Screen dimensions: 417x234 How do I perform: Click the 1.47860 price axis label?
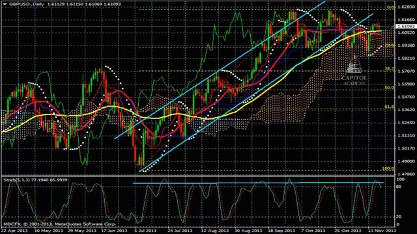(x=406, y=174)
